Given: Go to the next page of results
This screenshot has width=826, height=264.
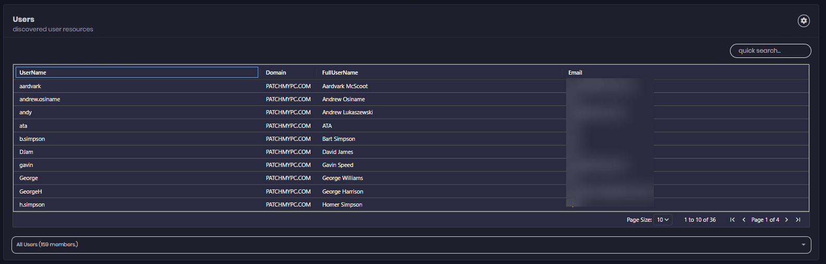Looking at the screenshot, I should click(786, 220).
